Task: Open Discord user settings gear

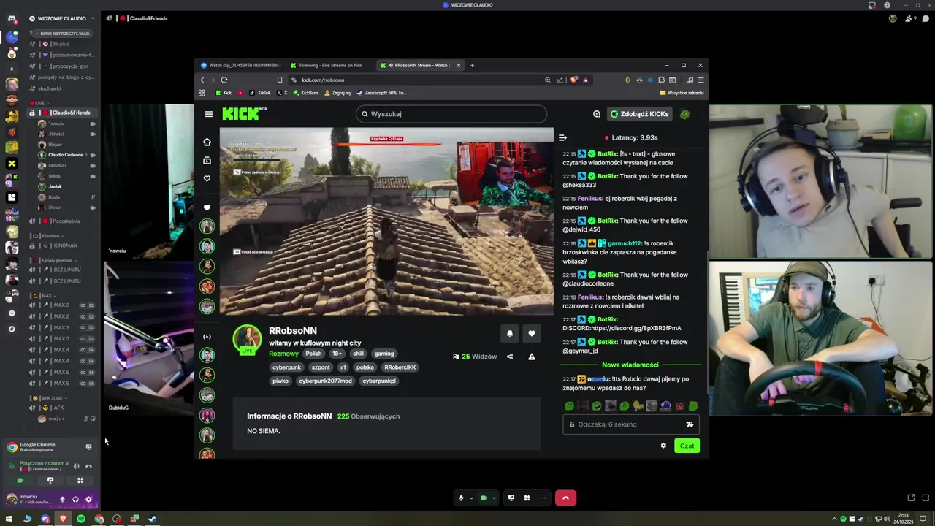Action: click(88, 500)
